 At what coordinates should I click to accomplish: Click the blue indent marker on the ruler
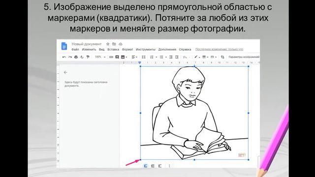[x=140, y=63]
